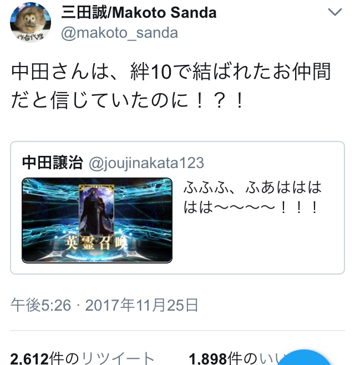Open the quoted tweet card by 中田譲治

click(x=177, y=207)
